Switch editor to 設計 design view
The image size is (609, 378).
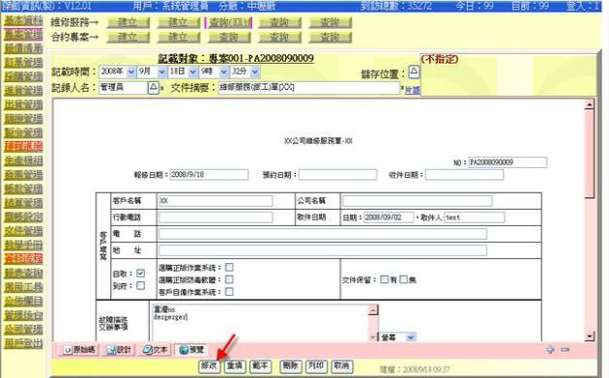(120, 350)
